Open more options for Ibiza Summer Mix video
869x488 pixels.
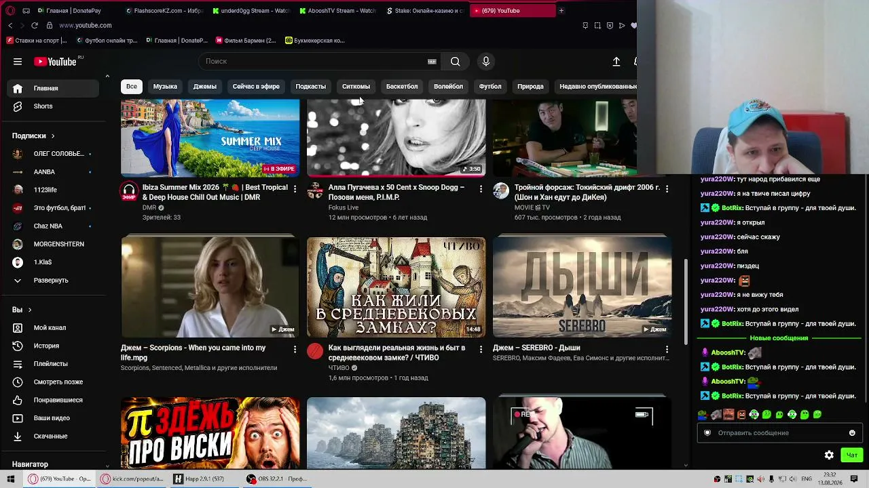pyautogui.click(x=295, y=188)
